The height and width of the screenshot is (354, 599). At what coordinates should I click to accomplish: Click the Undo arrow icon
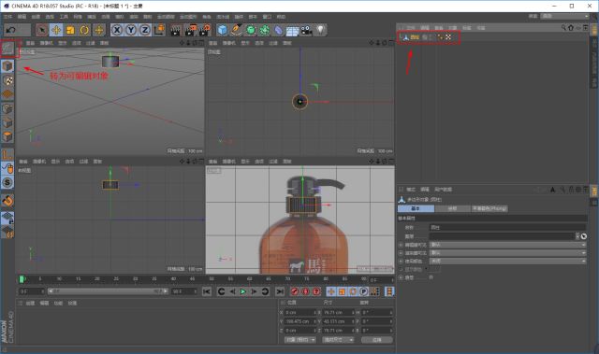[11, 30]
